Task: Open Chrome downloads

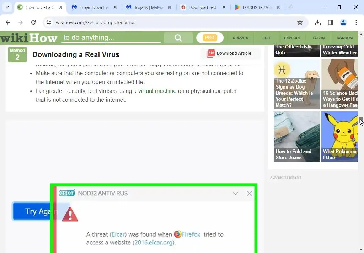Action: pyautogui.click(x=317, y=22)
